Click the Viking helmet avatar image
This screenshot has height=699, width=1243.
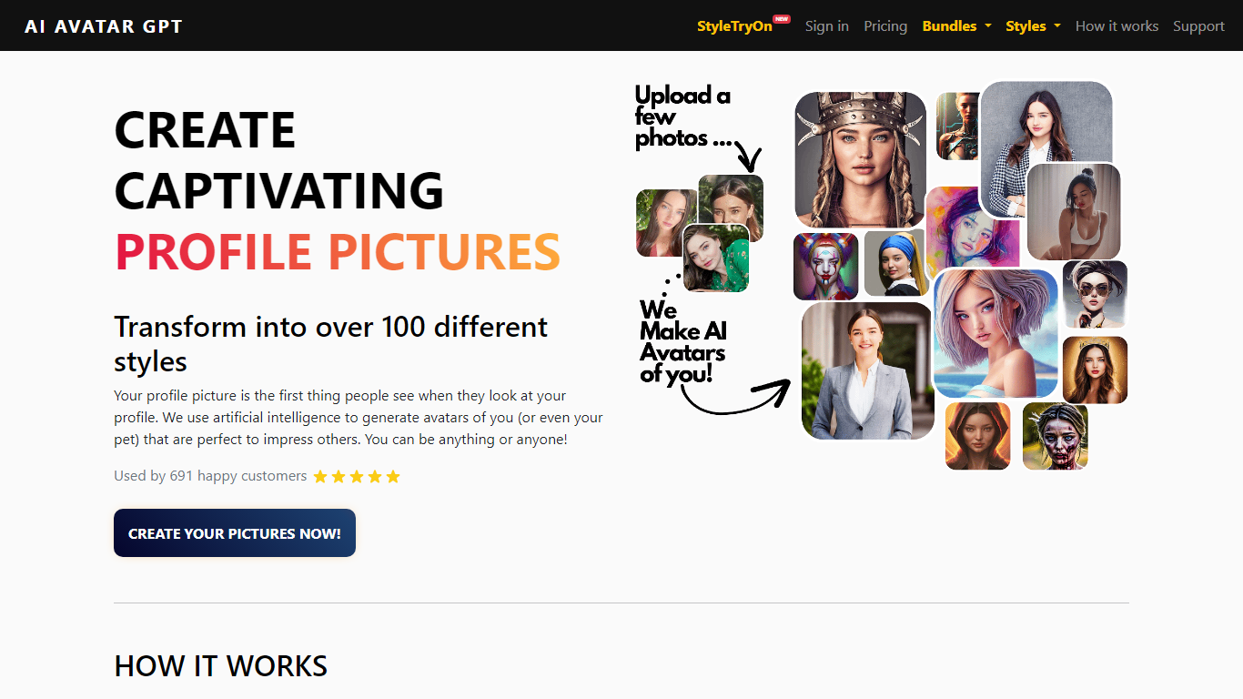click(x=860, y=159)
